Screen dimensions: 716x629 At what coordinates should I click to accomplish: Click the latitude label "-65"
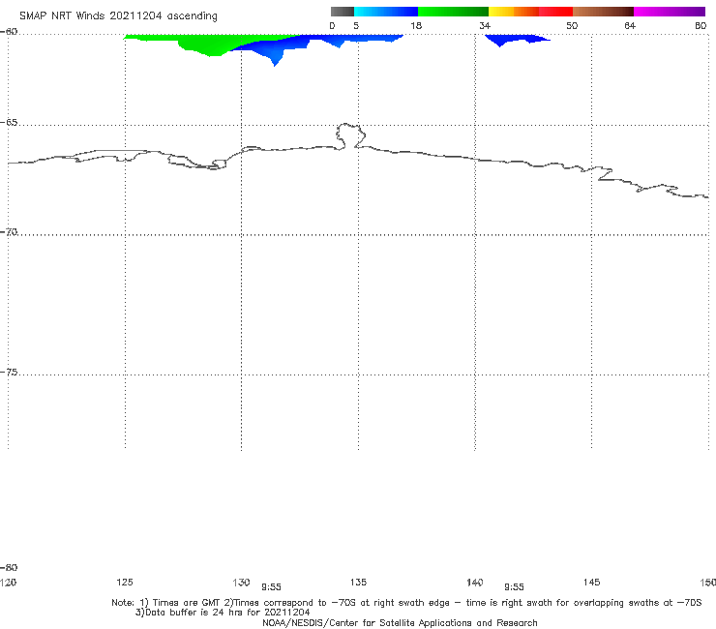click(9, 123)
